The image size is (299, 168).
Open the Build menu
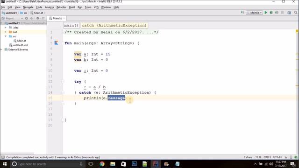point(72,7)
